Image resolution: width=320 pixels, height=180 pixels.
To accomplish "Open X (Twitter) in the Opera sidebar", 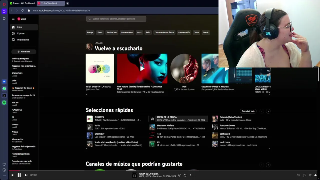I will [x=4, y=95].
